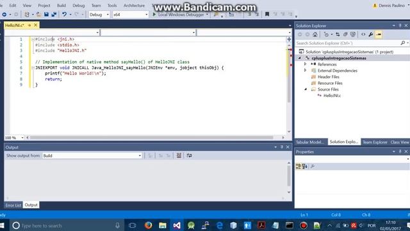410x231 pixels.
Task: Click the Redo arrow icon
Action: click(x=76, y=14)
